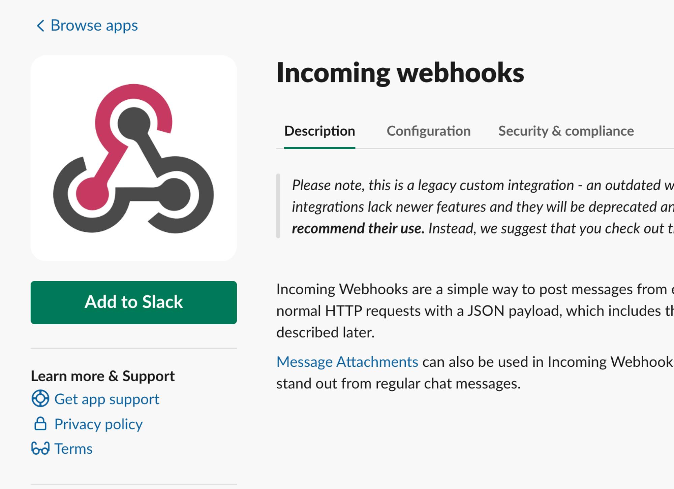Click the Incoming webhooks logo image
The image size is (674, 489).
point(133,158)
